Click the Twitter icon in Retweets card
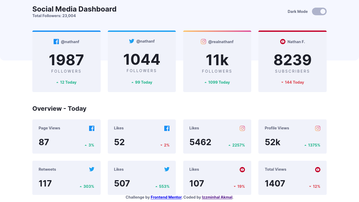 pyautogui.click(x=92, y=169)
